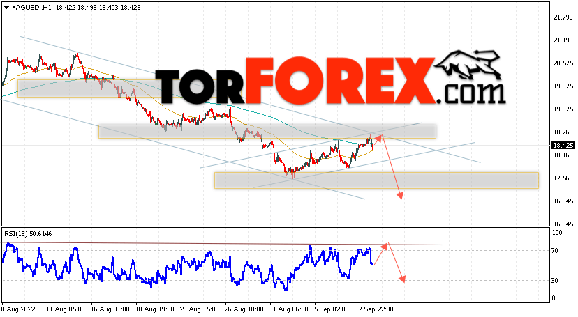Click the 16.945 price axis label

pos(563,201)
